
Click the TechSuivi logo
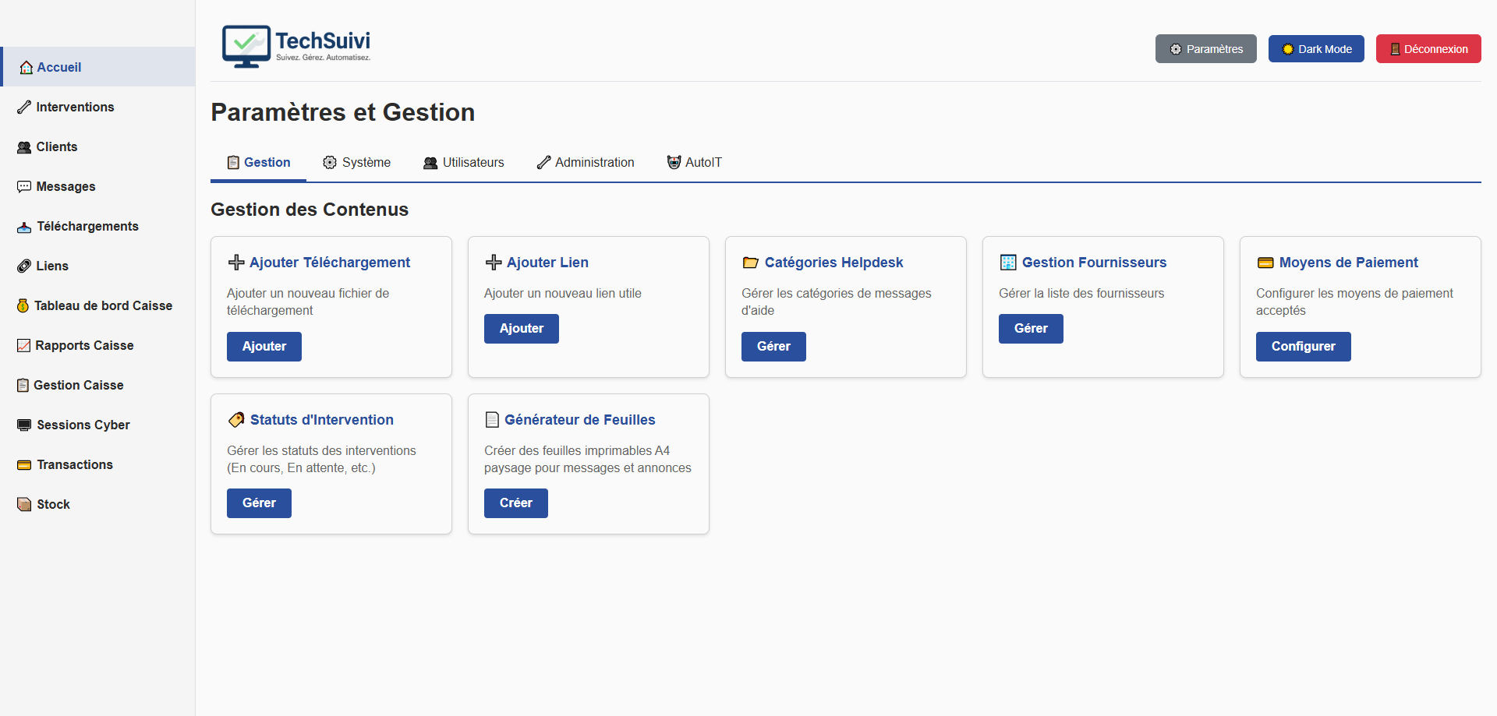[296, 47]
